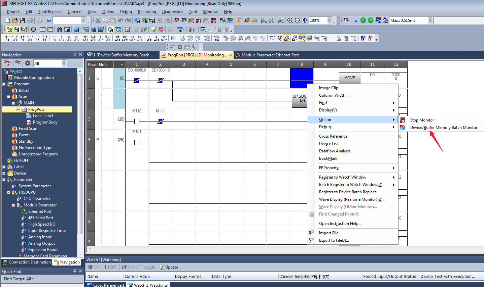The width and height of the screenshot is (484, 287).
Task: Click the Open project folder icon
Action: [15, 20]
